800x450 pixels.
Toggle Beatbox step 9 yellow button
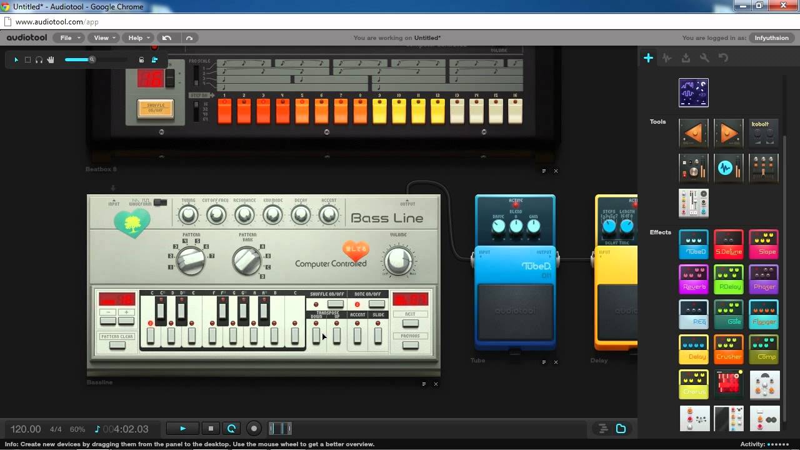(x=379, y=111)
